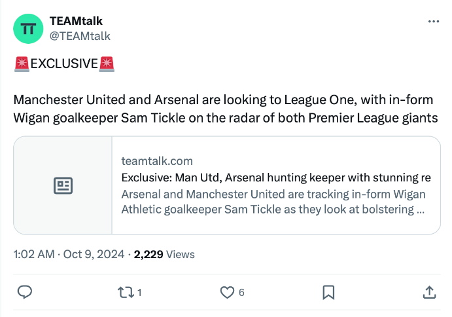452x317 pixels.
Task: View the 2,229 Views analytics
Action: point(164,254)
